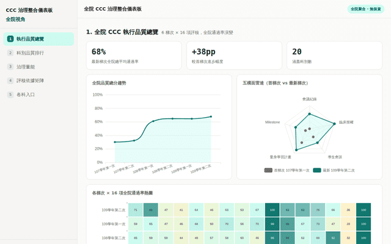Click the 量身學習計畫 radar axis label
The height and width of the screenshot is (244, 391).
pyautogui.click(x=280, y=157)
